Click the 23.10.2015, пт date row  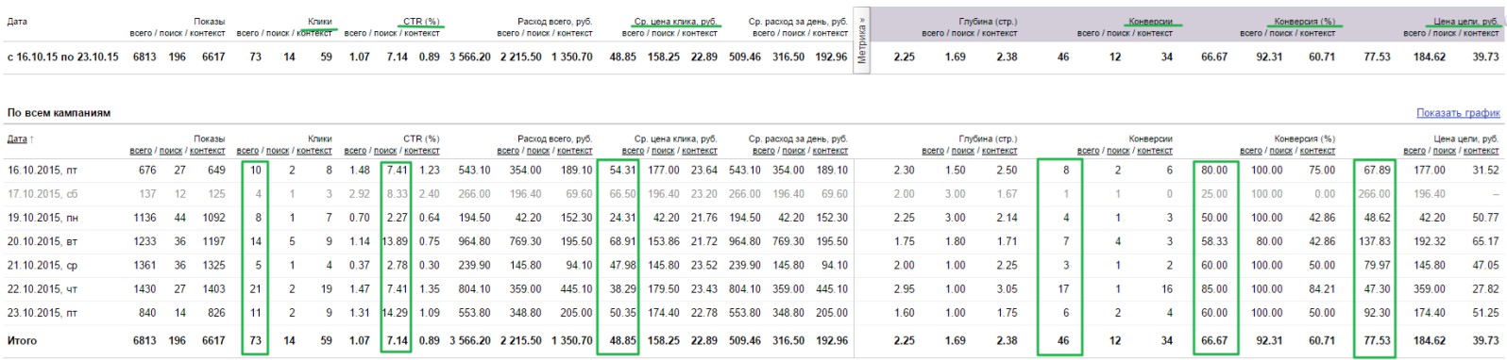point(42,313)
